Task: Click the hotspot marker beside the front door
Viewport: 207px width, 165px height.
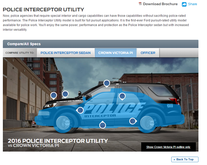Action: pyautogui.click(x=80, y=110)
